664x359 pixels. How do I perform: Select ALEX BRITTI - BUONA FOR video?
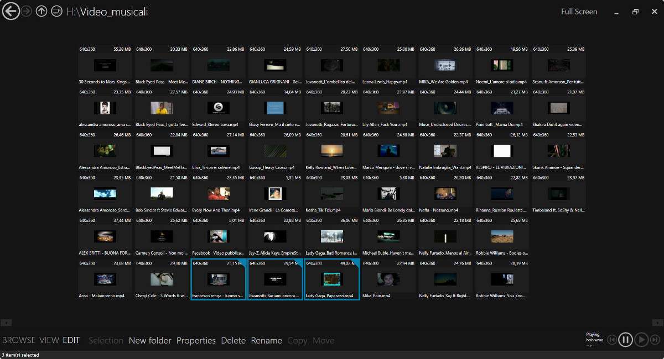105,236
